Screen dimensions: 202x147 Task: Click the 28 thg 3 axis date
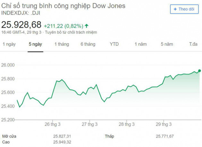pyautogui.click(x=126, y=124)
